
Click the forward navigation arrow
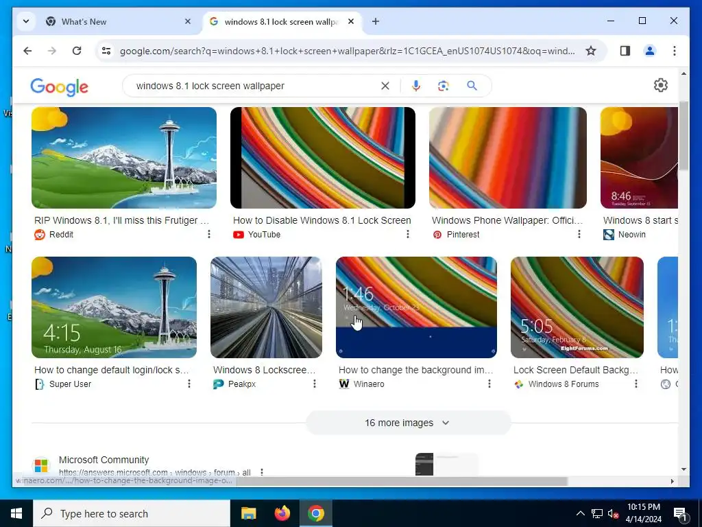(x=52, y=51)
